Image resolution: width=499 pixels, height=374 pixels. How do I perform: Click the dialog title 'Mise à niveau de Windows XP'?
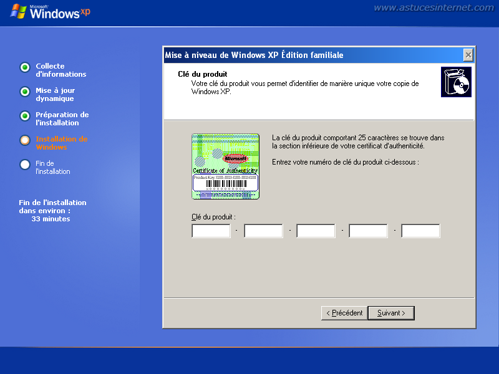254,55
